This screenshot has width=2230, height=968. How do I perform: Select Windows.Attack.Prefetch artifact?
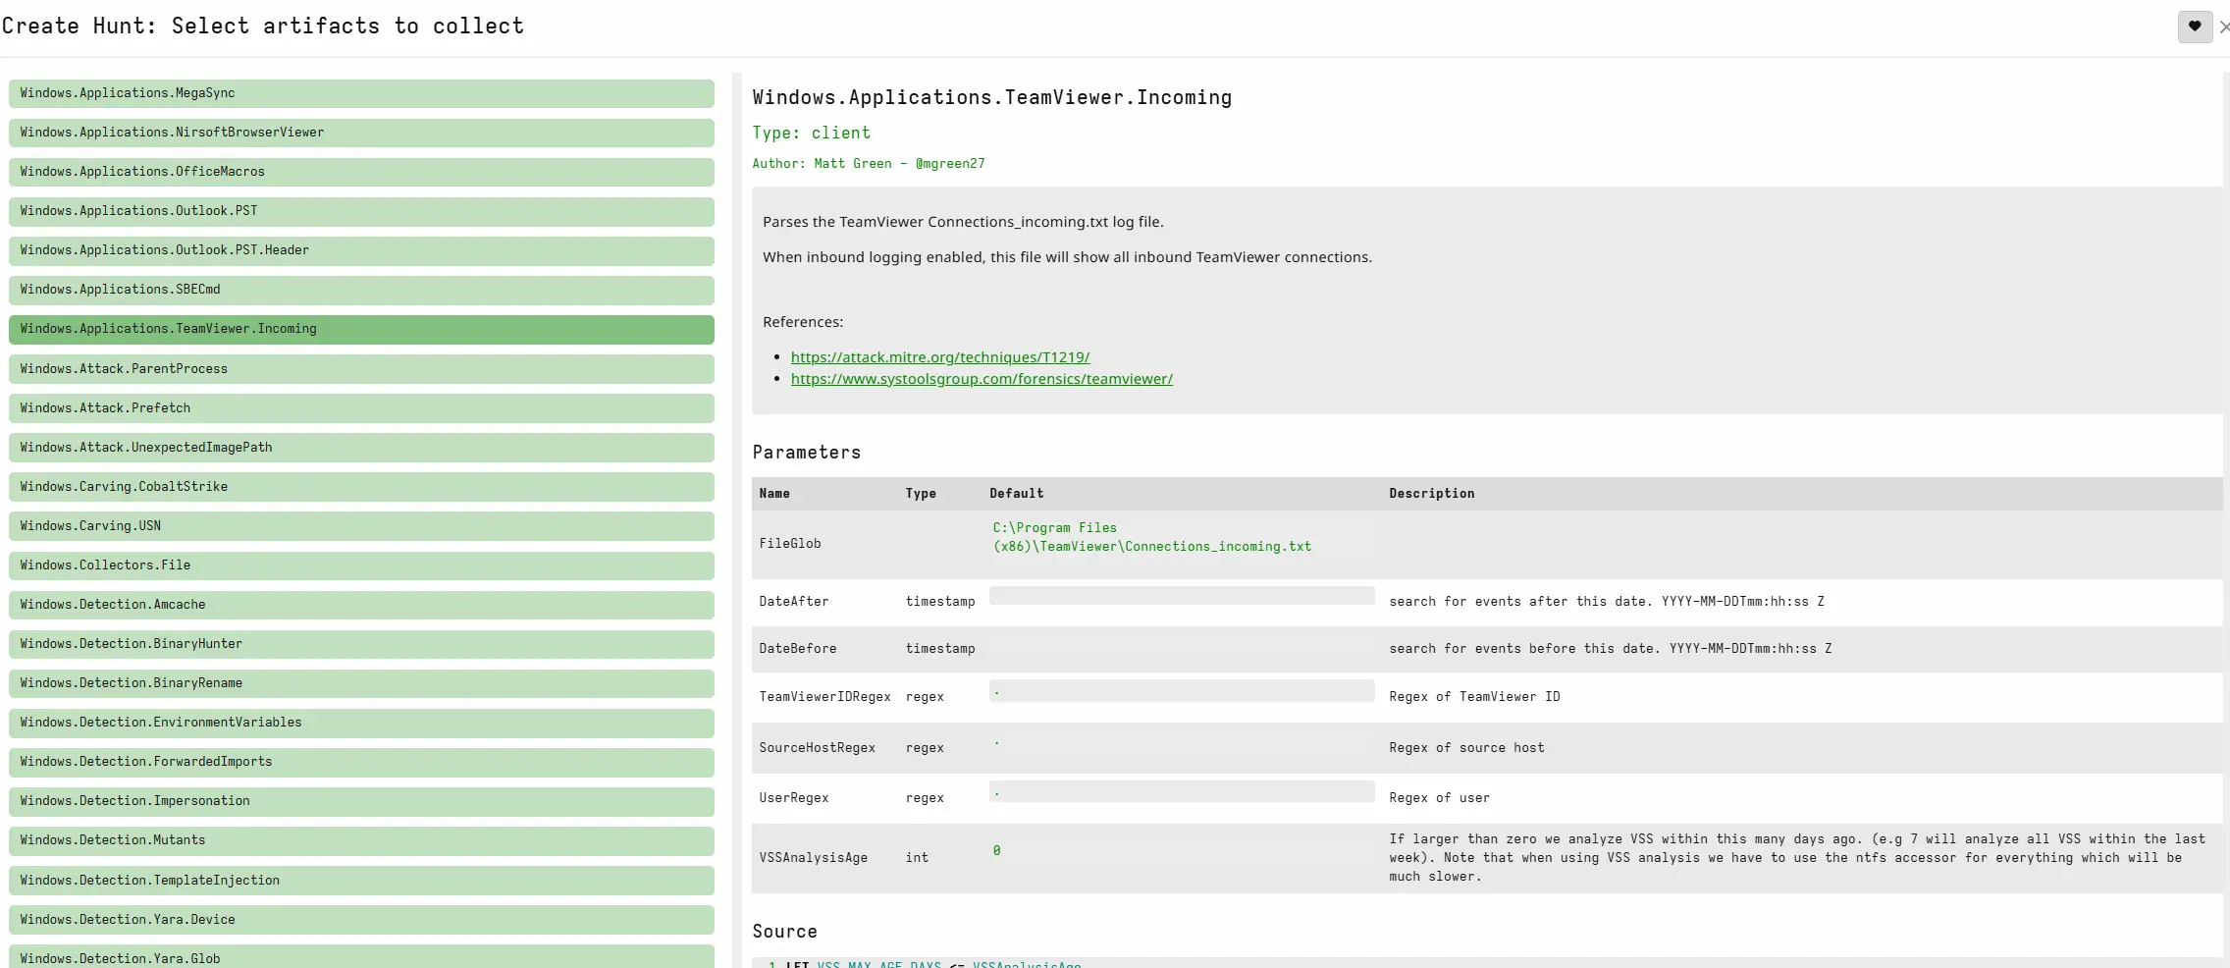[361, 408]
